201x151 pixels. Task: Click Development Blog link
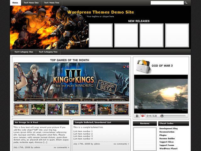point(168,129)
